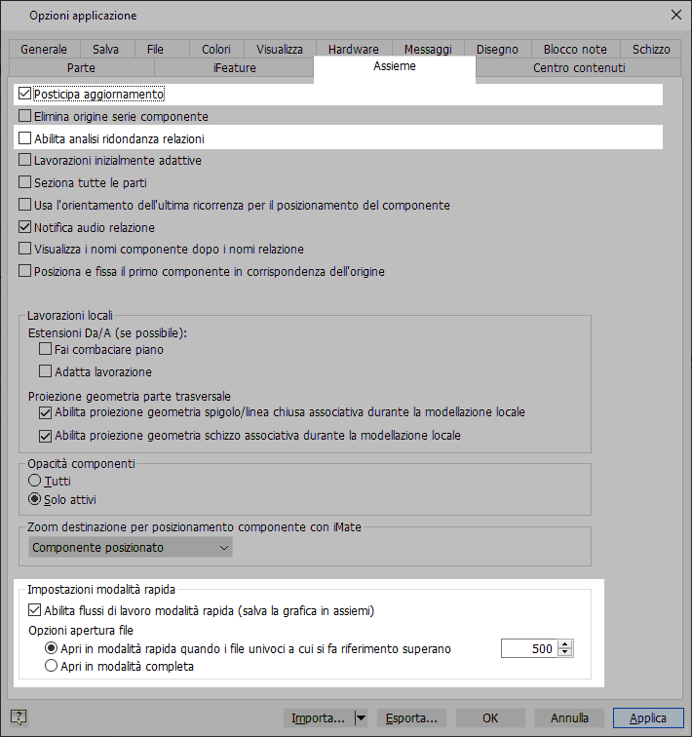Open the Schizzo tab
692x737 pixels.
tap(651, 50)
